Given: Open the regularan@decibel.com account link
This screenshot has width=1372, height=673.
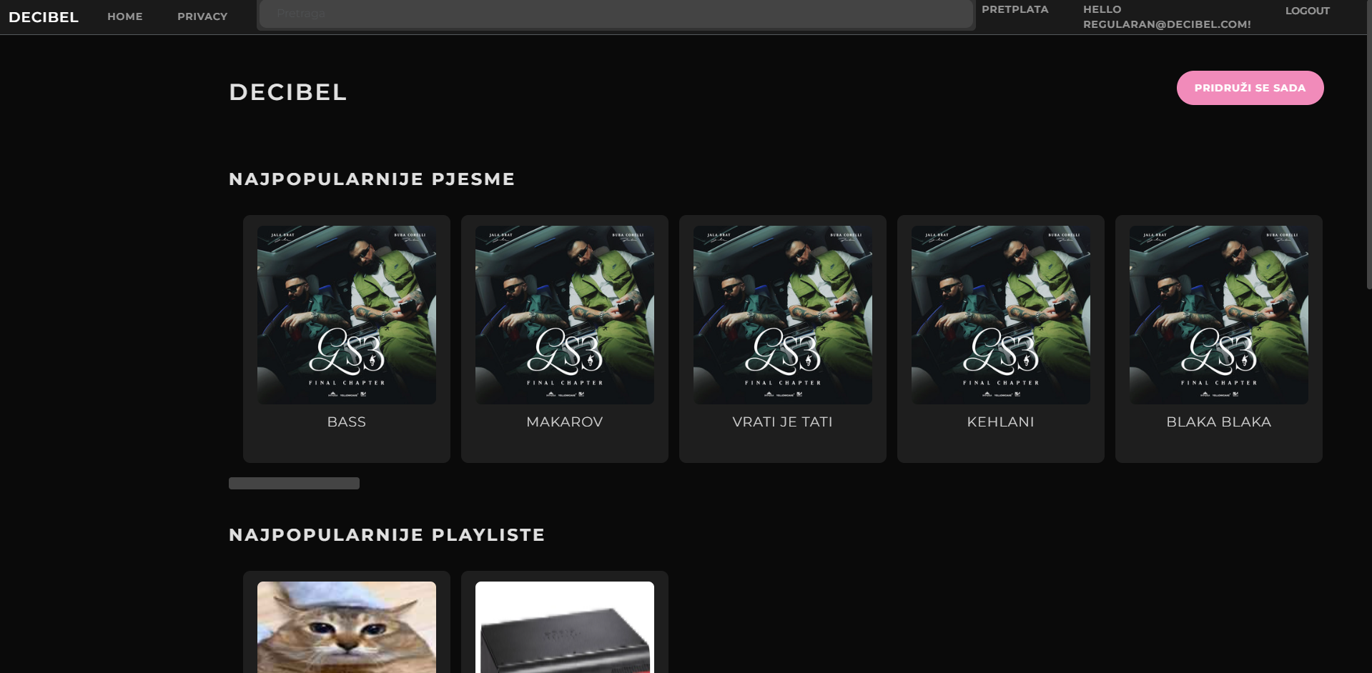Looking at the screenshot, I should [x=1167, y=16].
